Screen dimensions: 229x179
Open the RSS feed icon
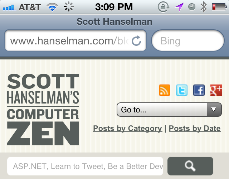click(165, 90)
